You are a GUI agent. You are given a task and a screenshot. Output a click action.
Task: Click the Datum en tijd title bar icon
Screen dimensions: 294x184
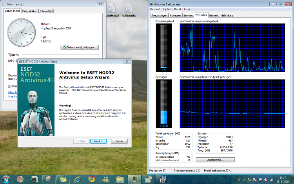4,4
